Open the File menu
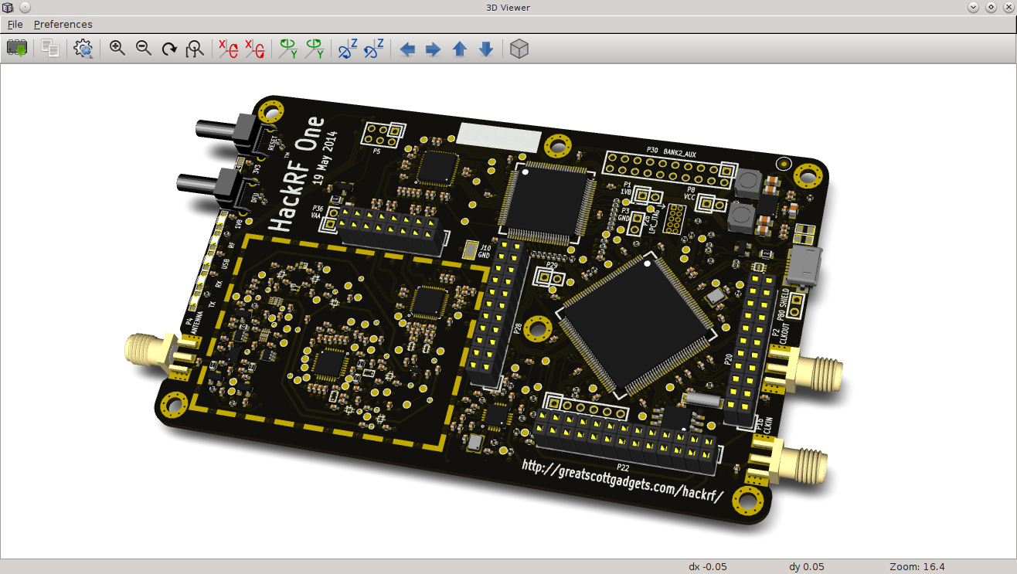 coord(15,24)
